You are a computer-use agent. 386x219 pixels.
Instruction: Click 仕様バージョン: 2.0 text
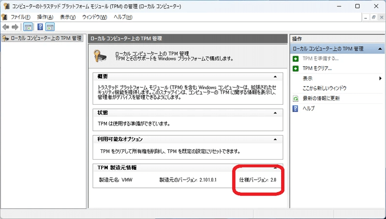[x=258, y=180]
